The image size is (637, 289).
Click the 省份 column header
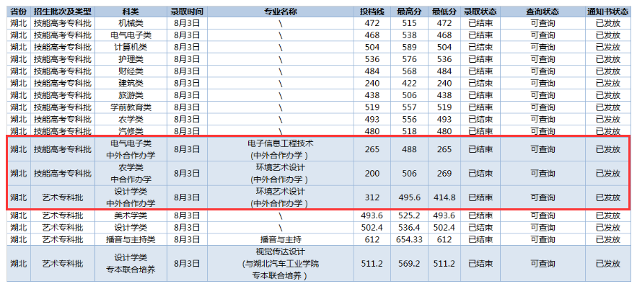(x=19, y=12)
